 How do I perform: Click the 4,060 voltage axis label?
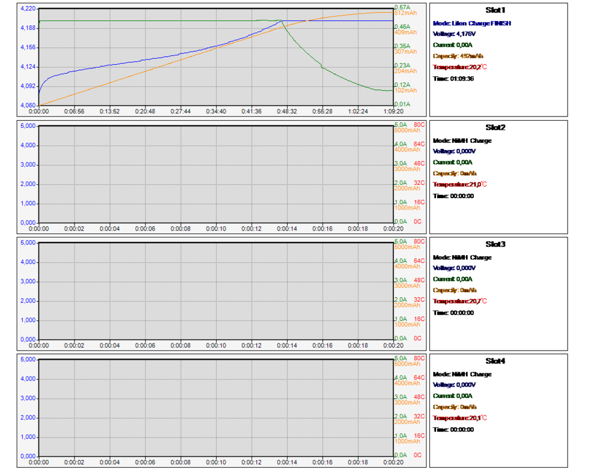pos(28,105)
